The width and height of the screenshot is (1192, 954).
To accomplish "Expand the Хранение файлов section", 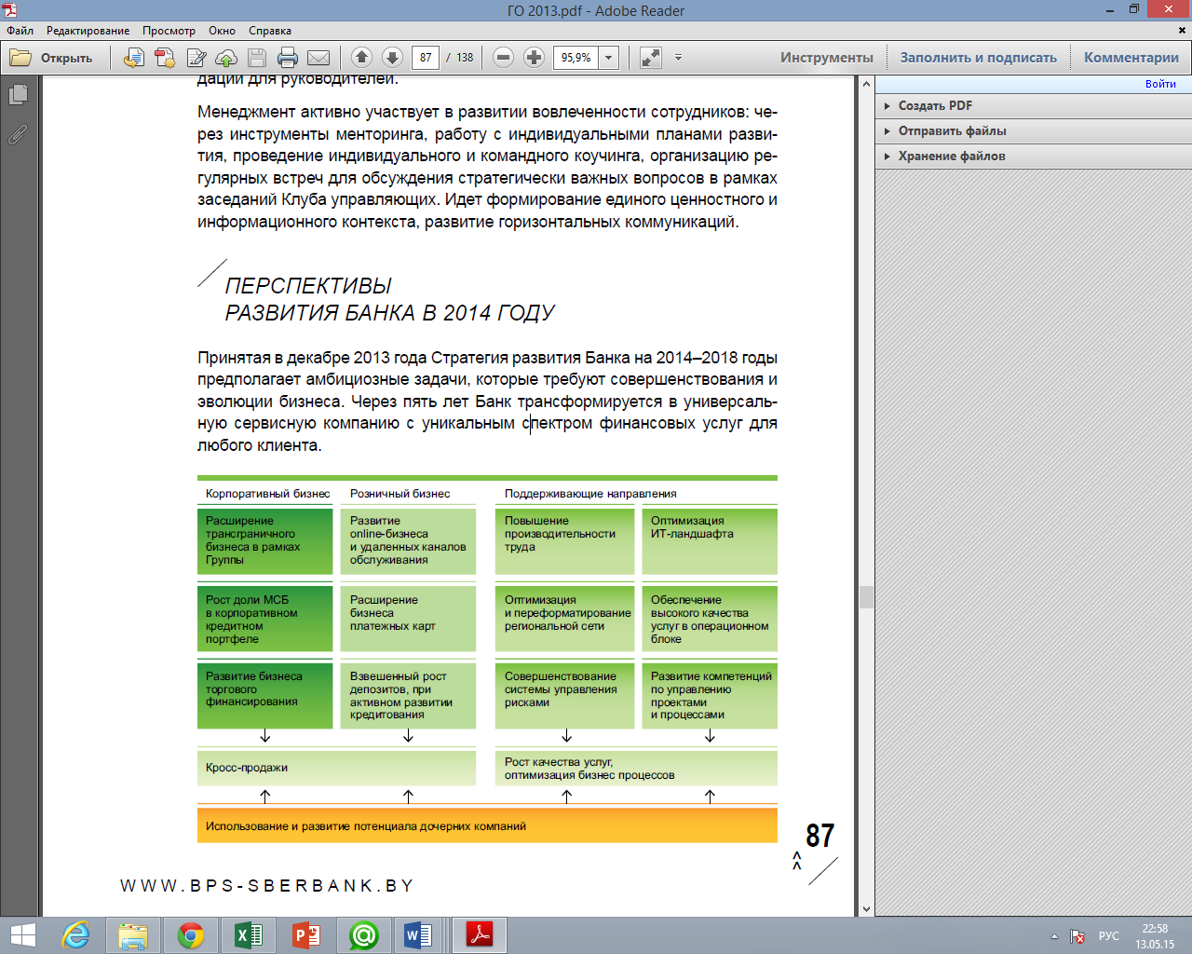I will coord(1032,157).
